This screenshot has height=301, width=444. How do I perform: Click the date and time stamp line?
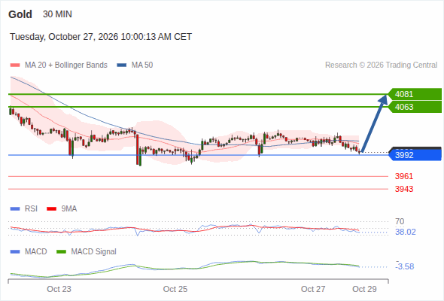pyautogui.click(x=101, y=37)
